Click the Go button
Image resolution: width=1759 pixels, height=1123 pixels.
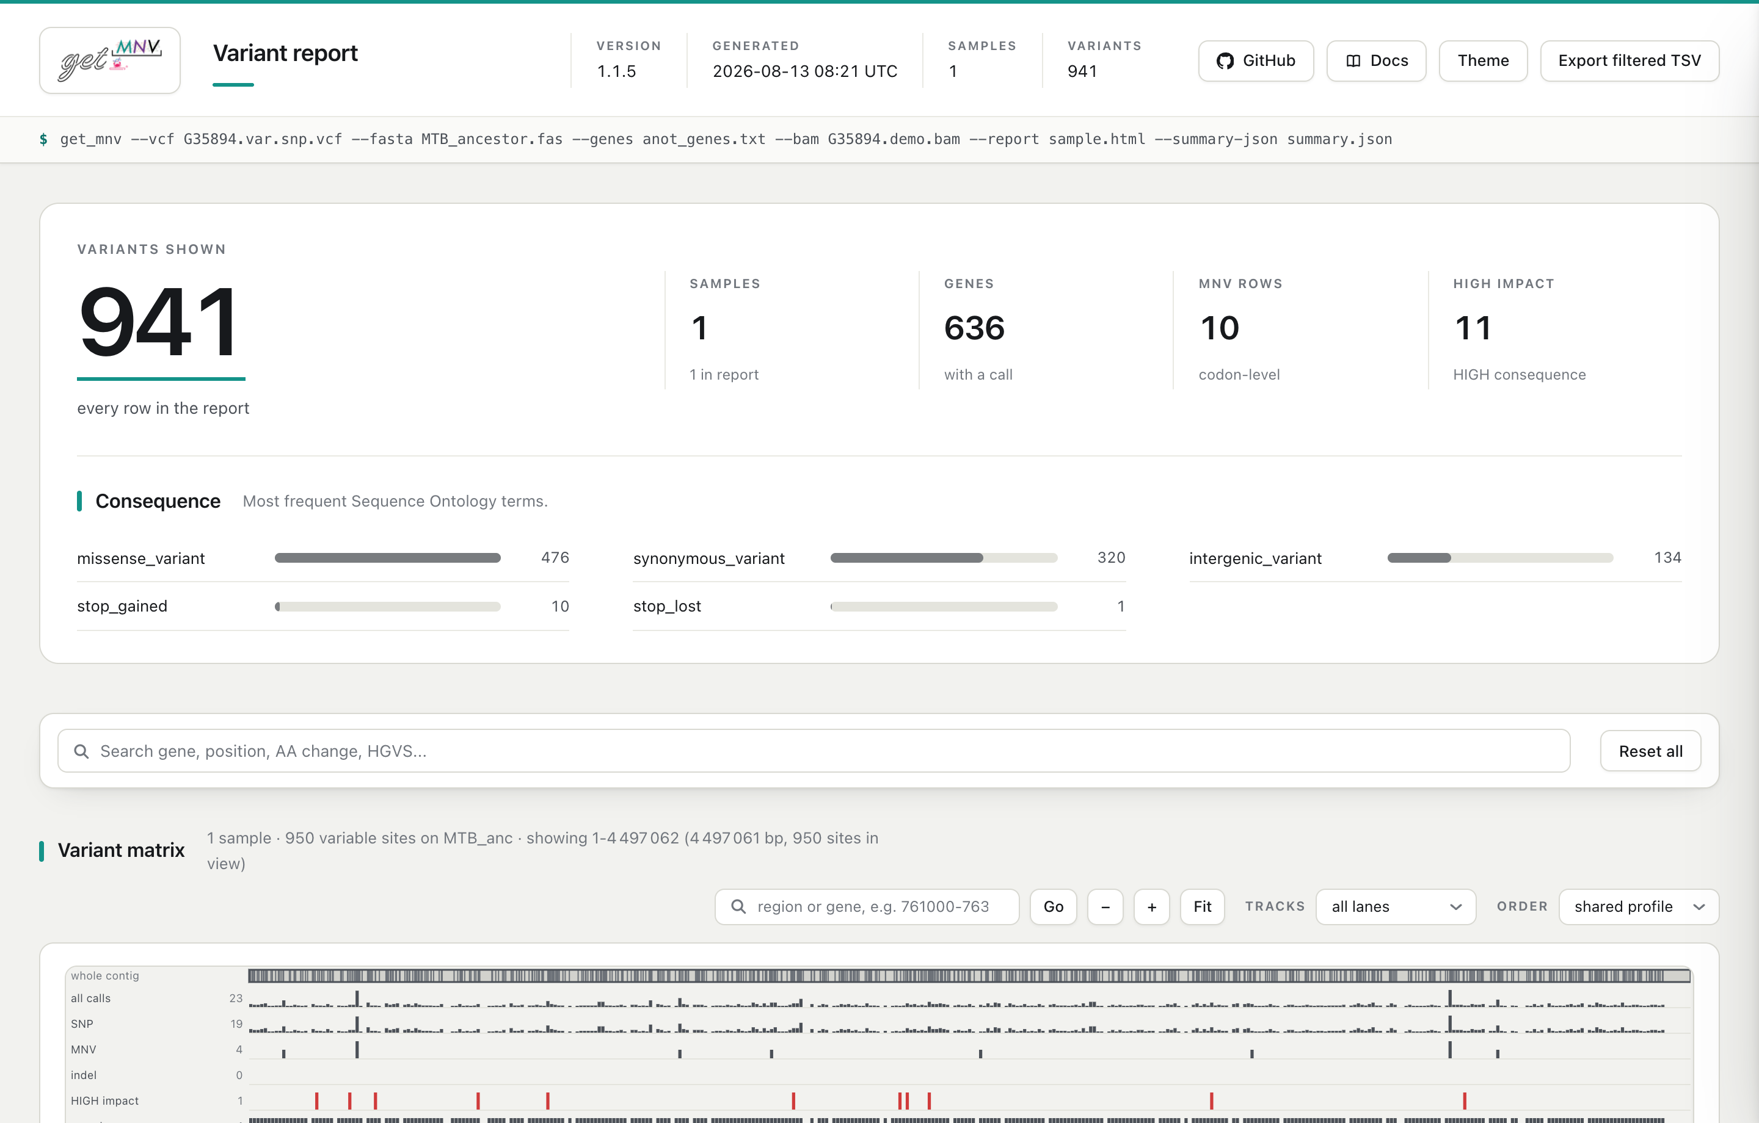[x=1054, y=906]
